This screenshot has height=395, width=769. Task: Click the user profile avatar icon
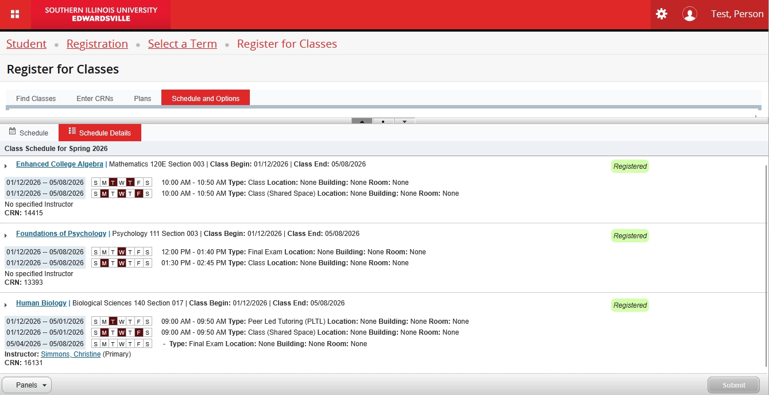689,14
